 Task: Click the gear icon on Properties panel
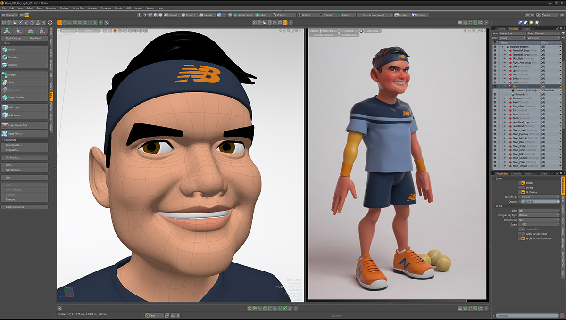click(561, 174)
